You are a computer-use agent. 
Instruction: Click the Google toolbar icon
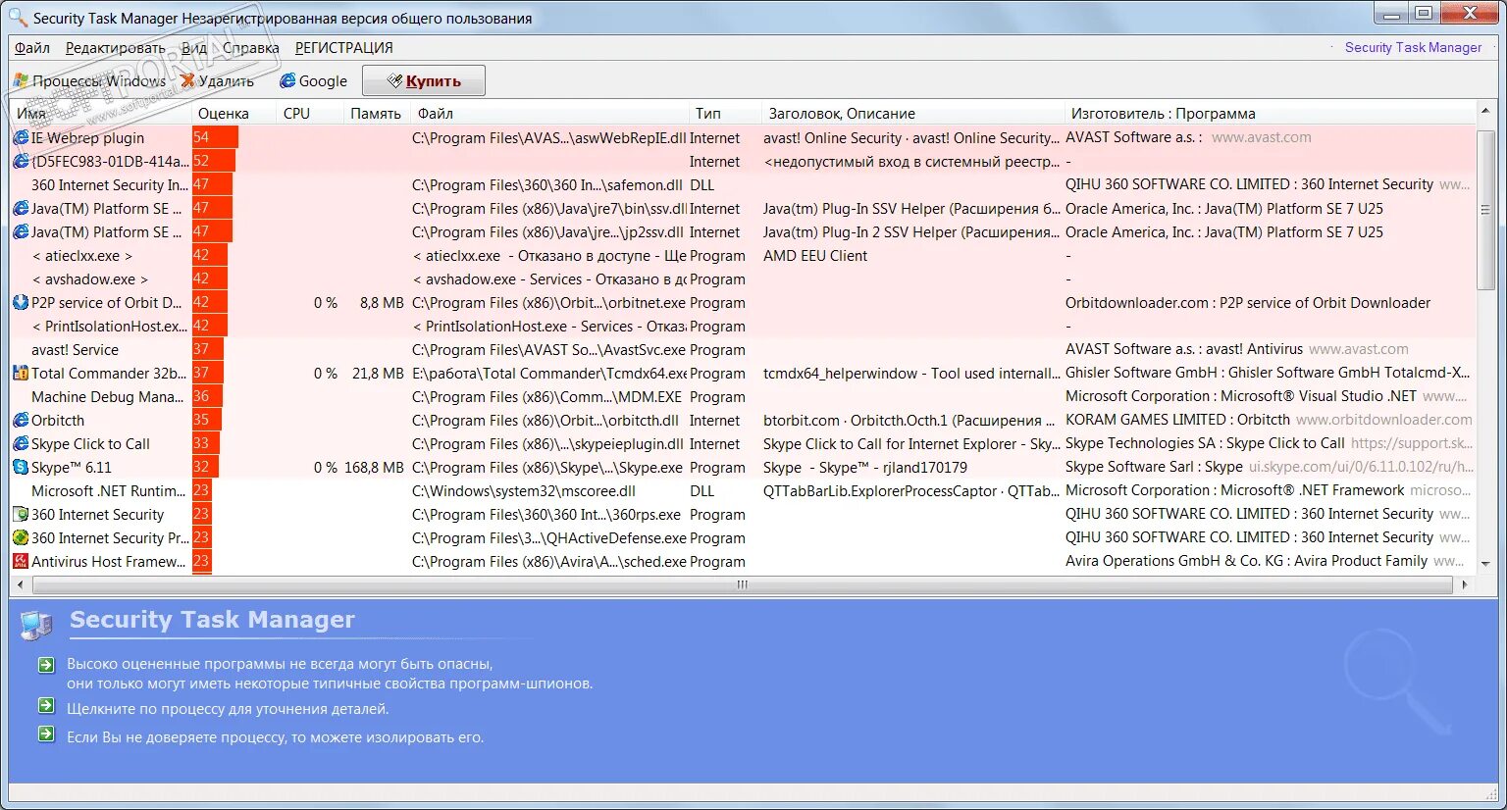click(x=287, y=81)
